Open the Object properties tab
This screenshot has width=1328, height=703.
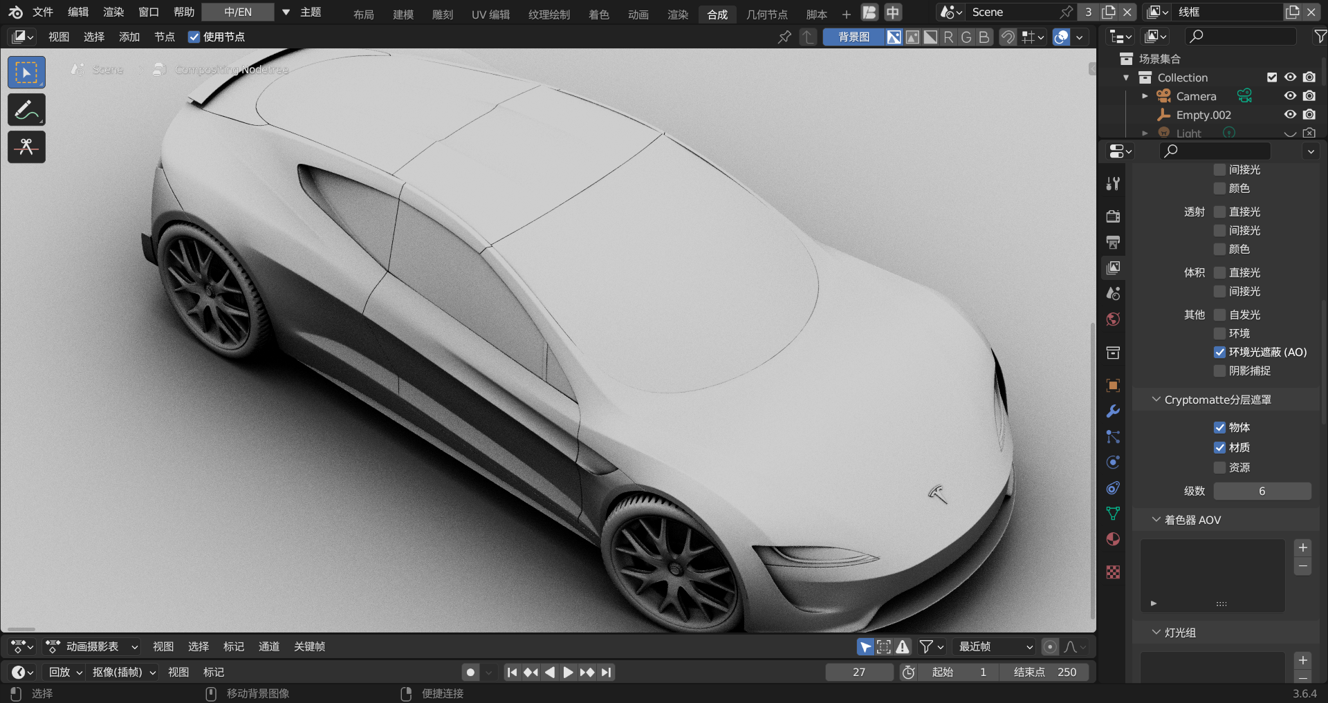click(1113, 386)
